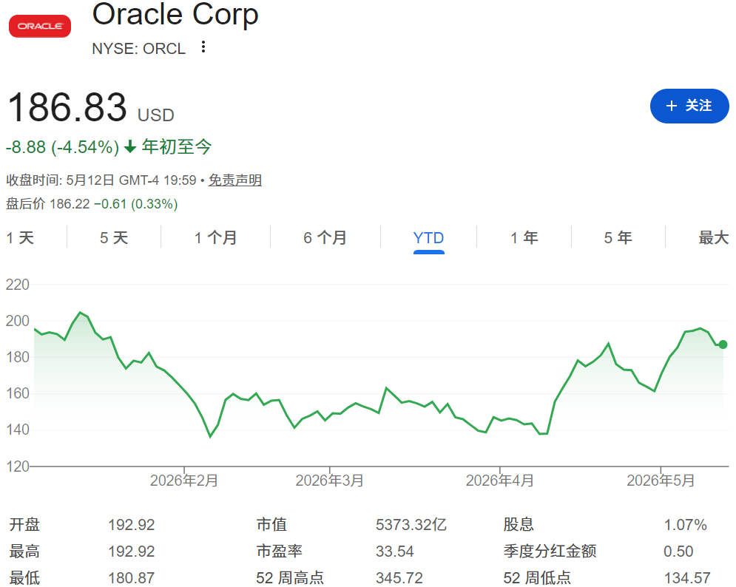
Task: Switch to the 1 天 tab
Action: (x=20, y=238)
